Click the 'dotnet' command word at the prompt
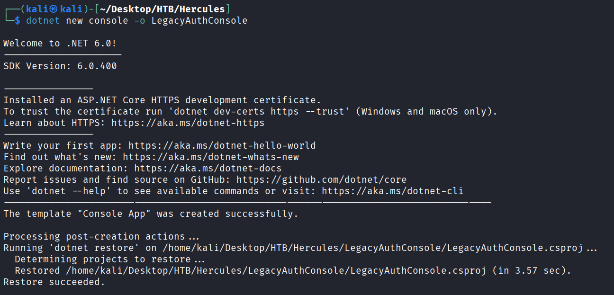Viewport: 614px width, 295px height. tap(43, 20)
